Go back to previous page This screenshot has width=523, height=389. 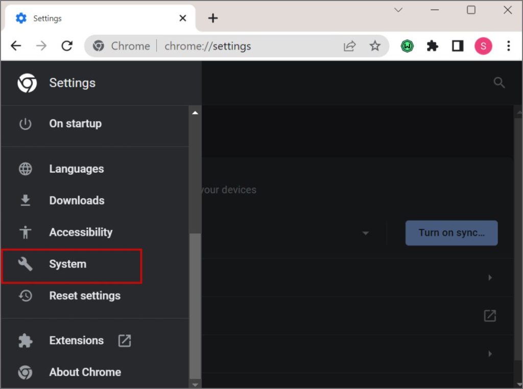[16, 45]
